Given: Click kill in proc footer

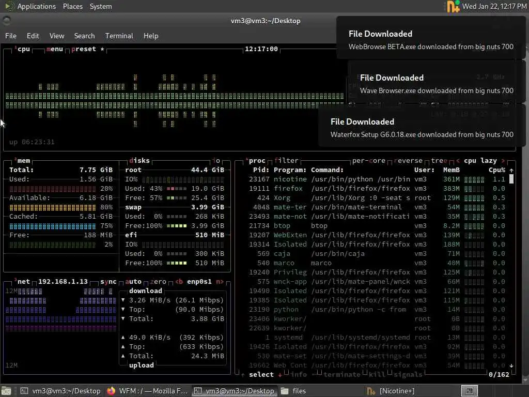Looking at the screenshot, I should tap(377, 375).
